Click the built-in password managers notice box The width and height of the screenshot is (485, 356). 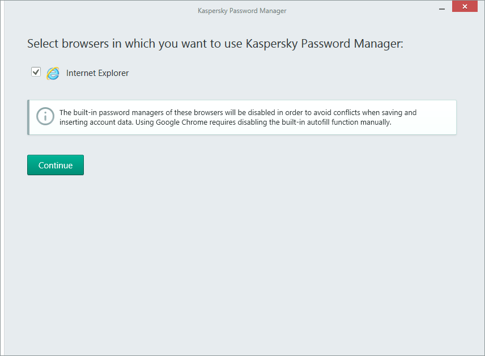[x=242, y=117]
